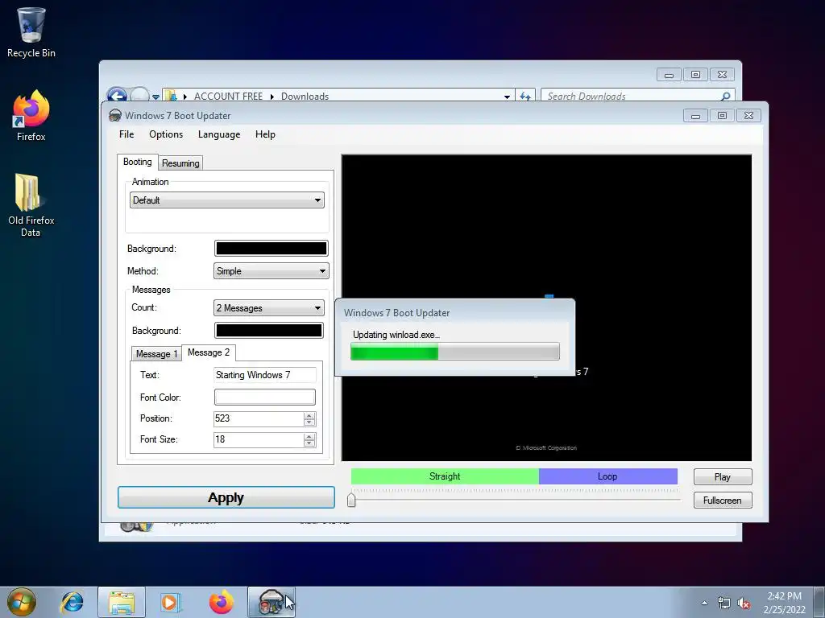
Task: Open Windows Explorer from the taskbar
Action: tap(122, 602)
